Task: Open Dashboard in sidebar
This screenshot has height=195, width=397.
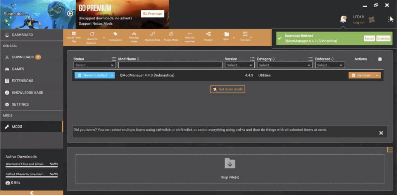Action: [x=32, y=35]
